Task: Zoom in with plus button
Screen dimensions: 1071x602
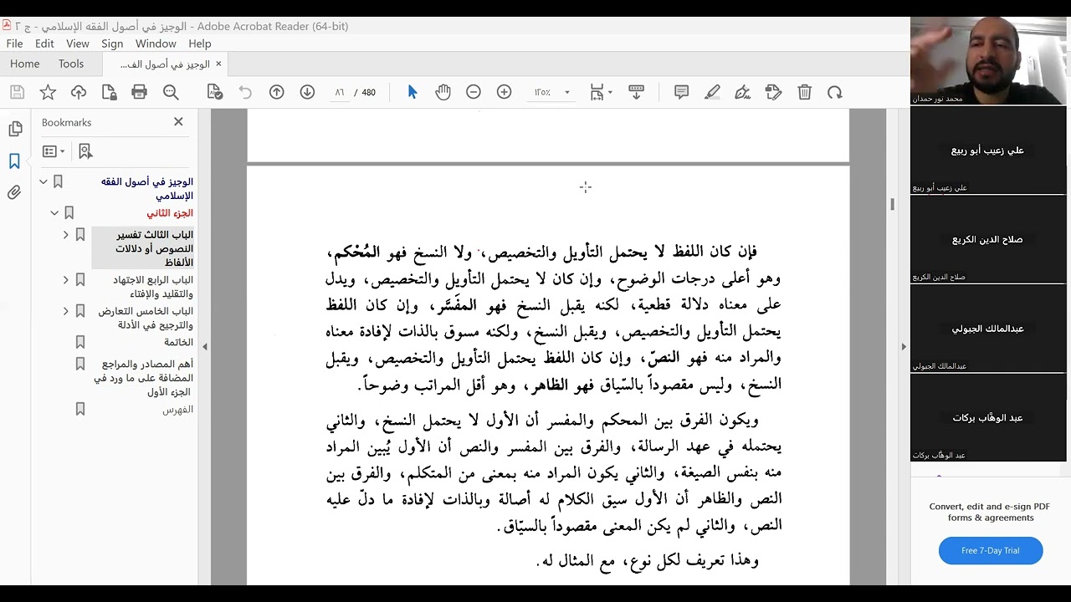Action: [x=504, y=93]
